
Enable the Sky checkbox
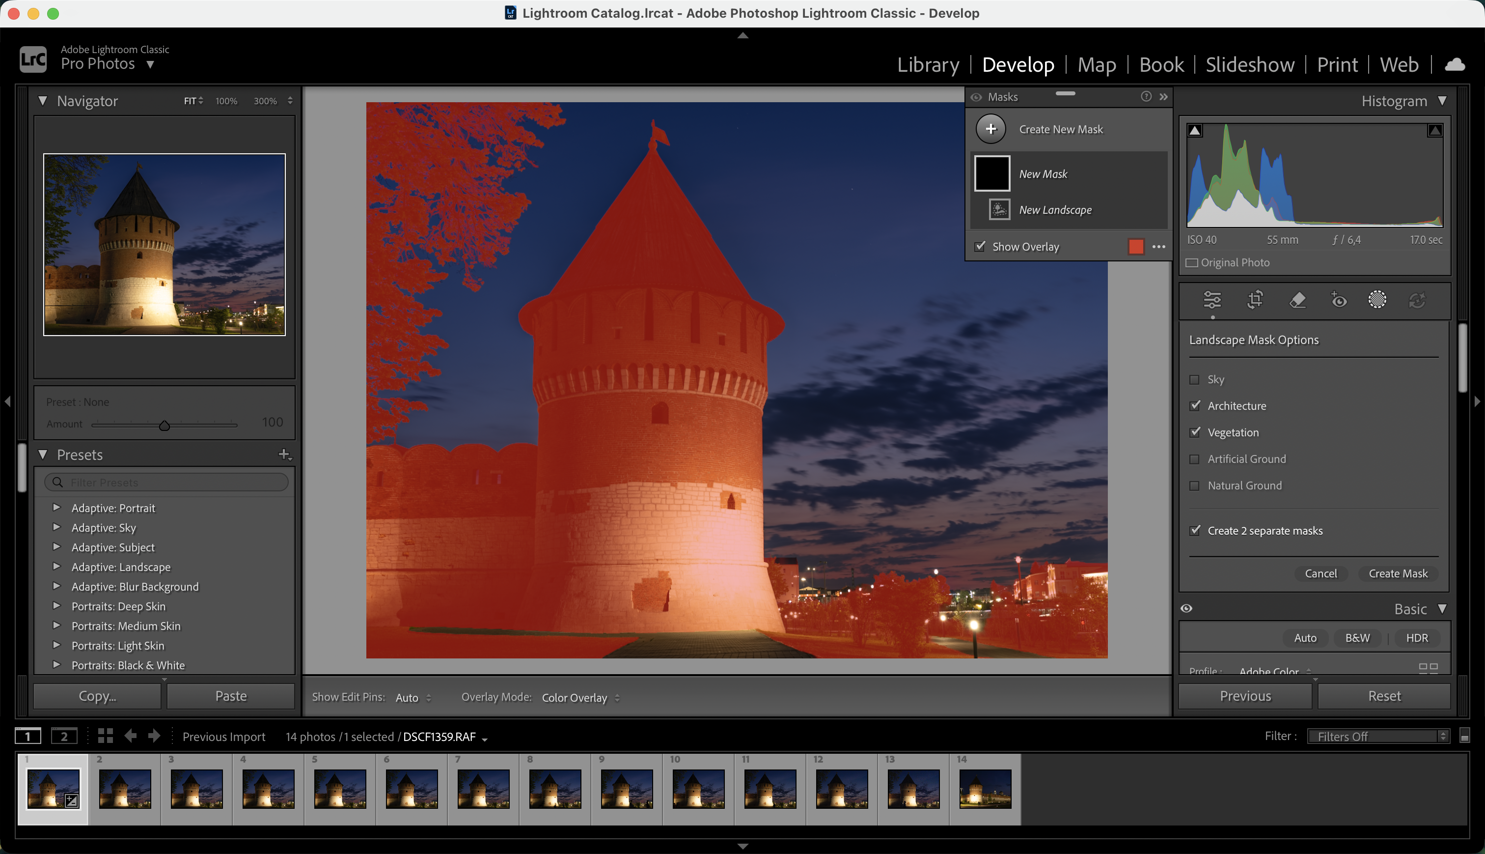click(x=1194, y=379)
